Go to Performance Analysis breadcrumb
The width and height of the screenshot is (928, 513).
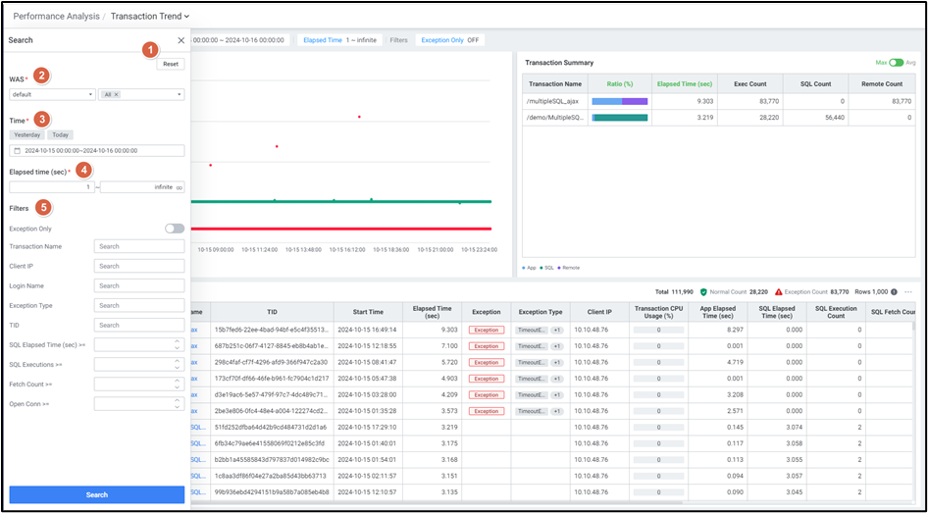(55, 16)
